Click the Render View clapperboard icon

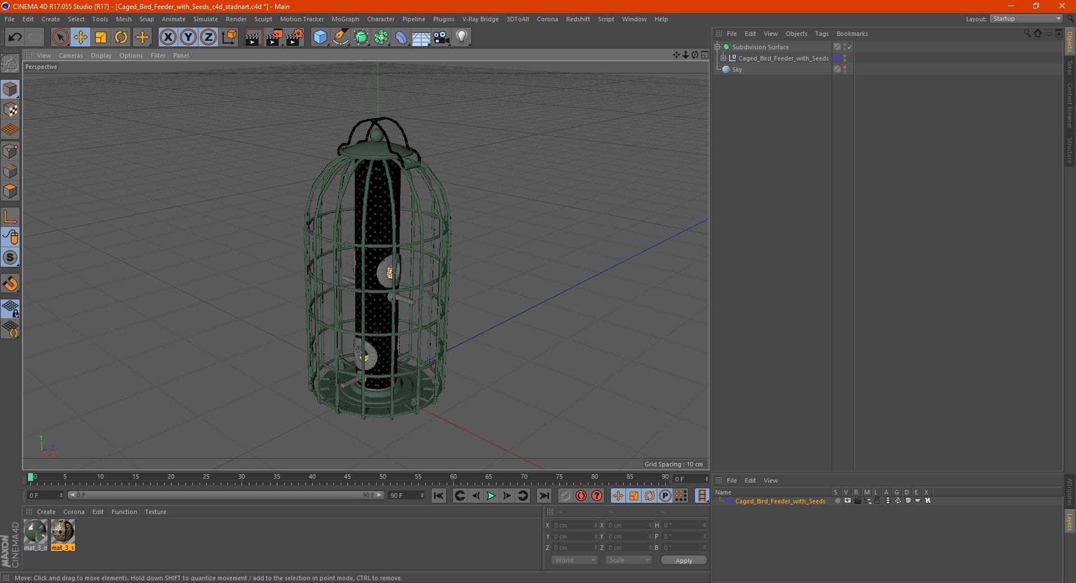tap(253, 38)
